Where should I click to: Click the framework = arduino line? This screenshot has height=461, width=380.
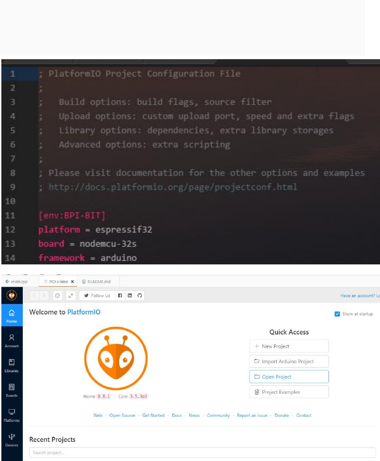(88, 258)
